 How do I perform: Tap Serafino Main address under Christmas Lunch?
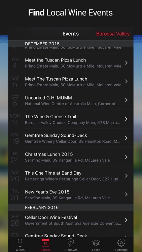(67, 160)
